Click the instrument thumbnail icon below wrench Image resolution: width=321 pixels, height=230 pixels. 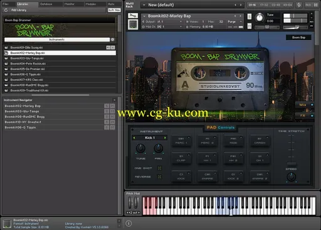[x=133, y=24]
